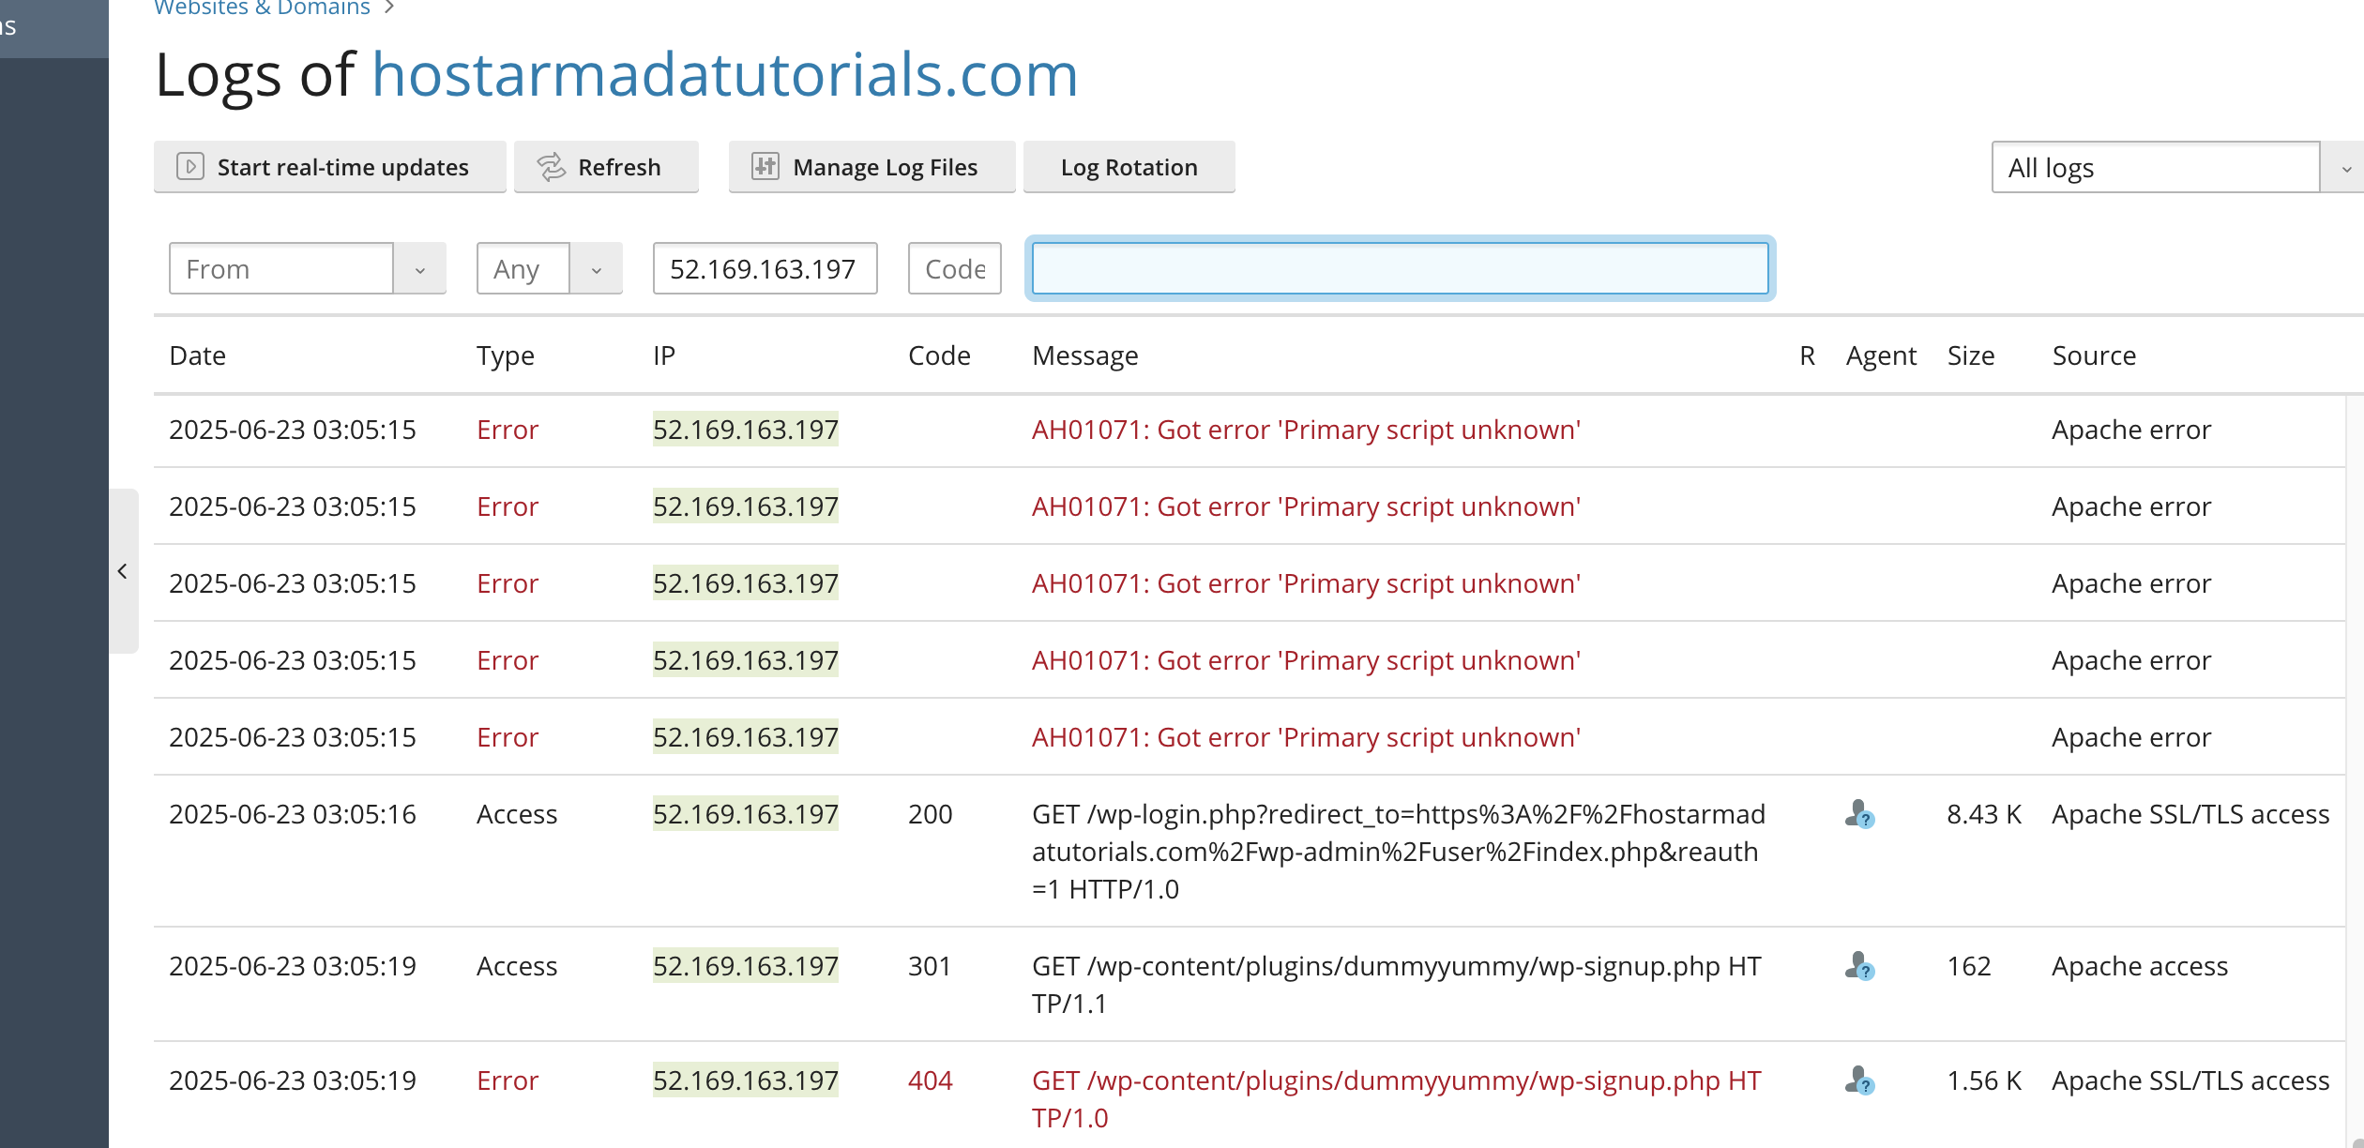Image resolution: width=2364 pixels, height=1148 pixels.
Task: Click the Date column header
Action: tap(197, 356)
